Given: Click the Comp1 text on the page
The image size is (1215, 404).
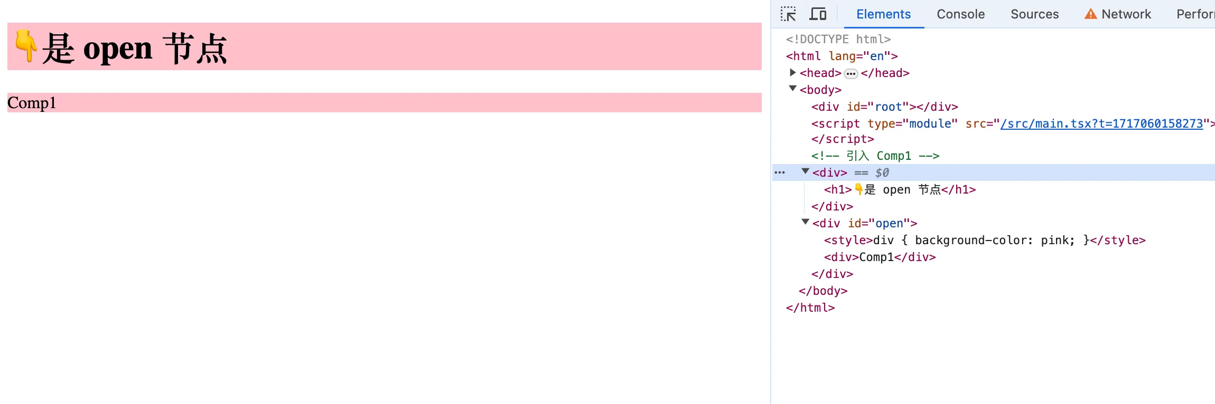Looking at the screenshot, I should click(x=32, y=103).
